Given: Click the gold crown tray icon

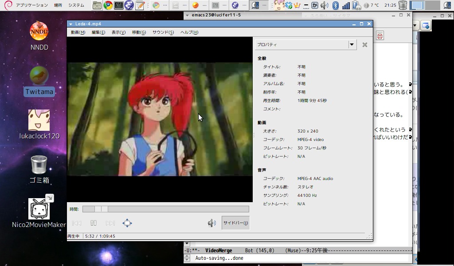Looking at the screenshot, I should coord(297,5).
